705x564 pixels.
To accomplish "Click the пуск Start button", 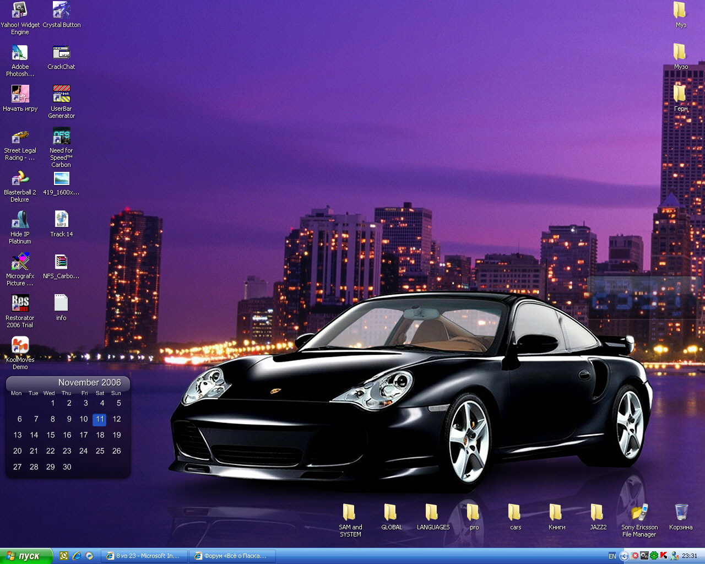I will [x=26, y=556].
